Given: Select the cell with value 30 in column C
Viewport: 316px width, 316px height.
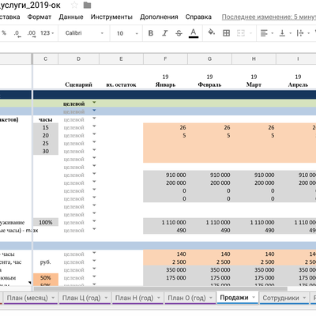Looking at the screenshot, I should 46,152.
